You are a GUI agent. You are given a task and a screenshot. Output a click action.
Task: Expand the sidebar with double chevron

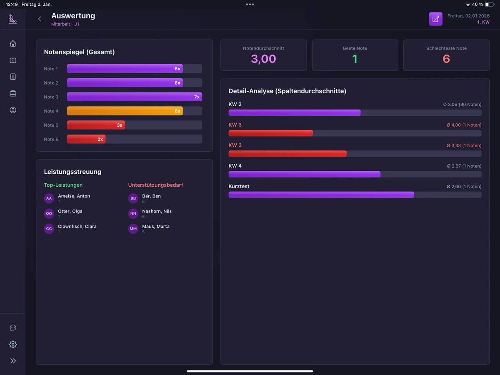pos(13,361)
